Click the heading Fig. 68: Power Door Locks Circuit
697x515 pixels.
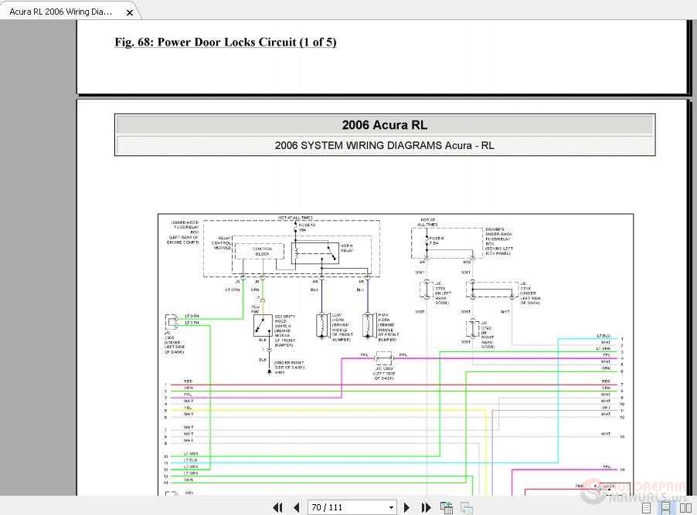click(x=226, y=42)
